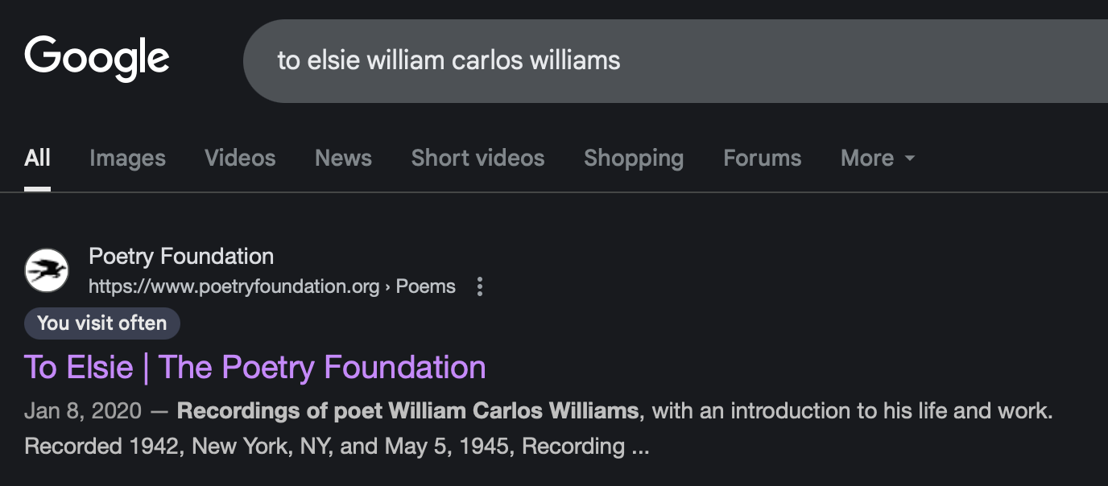
Task: Show Forums search results
Action: tap(762, 158)
